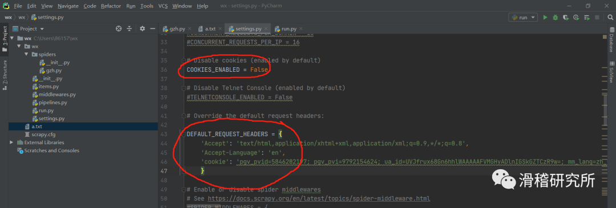
Task: Open the Code menu
Action: point(90,6)
